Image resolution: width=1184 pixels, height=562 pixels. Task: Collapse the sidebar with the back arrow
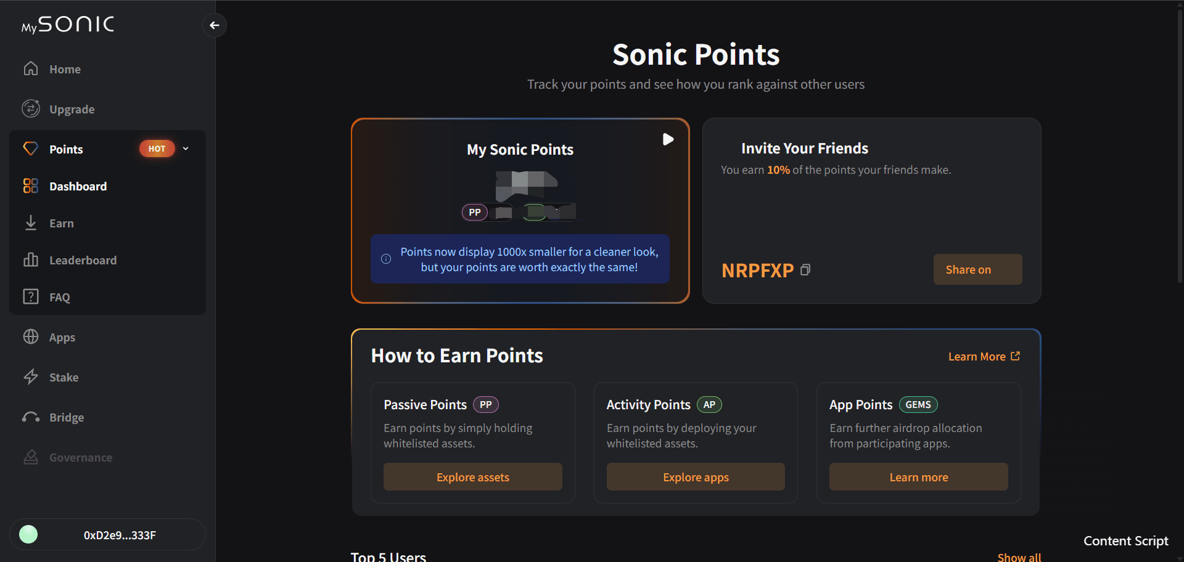click(215, 25)
